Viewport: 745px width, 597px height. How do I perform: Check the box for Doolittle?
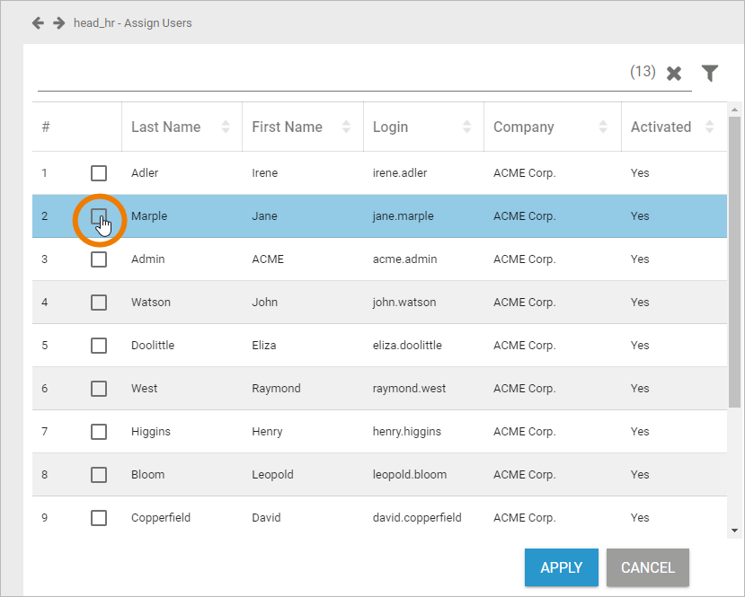99,346
